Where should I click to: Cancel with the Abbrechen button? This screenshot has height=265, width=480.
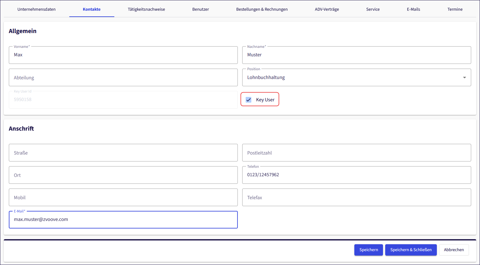pyautogui.click(x=454, y=250)
